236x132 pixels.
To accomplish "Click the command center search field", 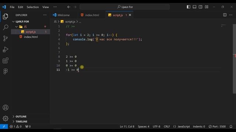I will [125, 7].
